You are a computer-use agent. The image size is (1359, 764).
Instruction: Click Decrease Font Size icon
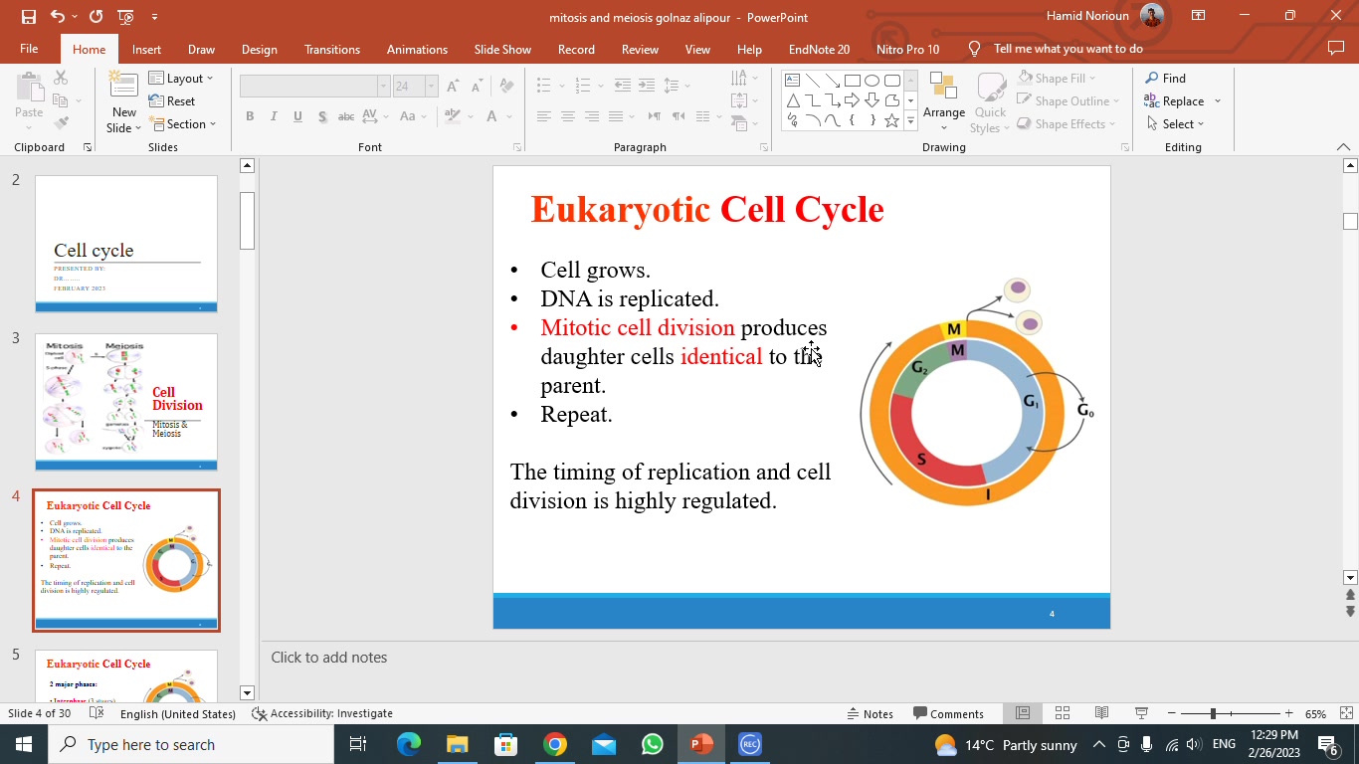pos(477,87)
